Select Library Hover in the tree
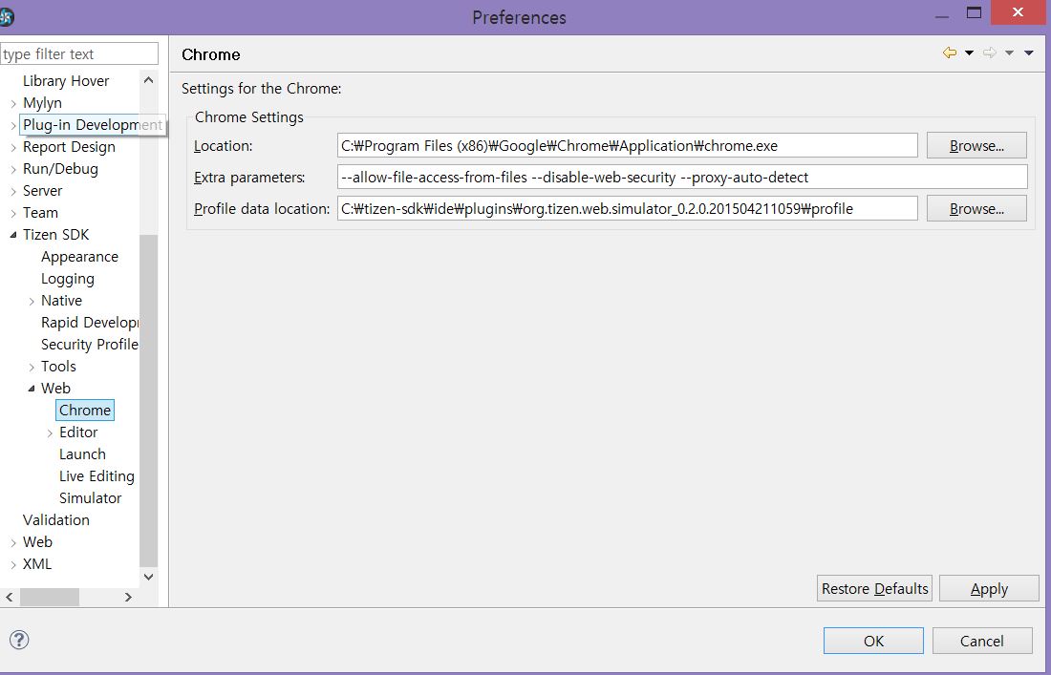The width and height of the screenshot is (1051, 675). tap(66, 81)
